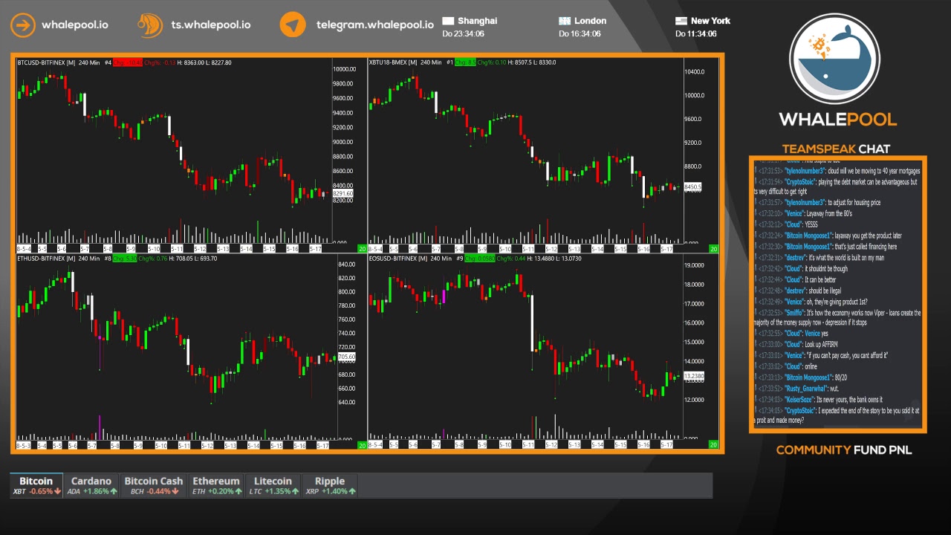Image resolution: width=951 pixels, height=535 pixels.
Task: Click the green up arrow on Litecoin ticker
Action: pos(296,491)
